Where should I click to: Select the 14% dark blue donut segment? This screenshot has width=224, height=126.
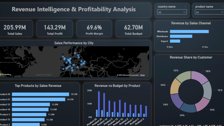tap(188, 108)
